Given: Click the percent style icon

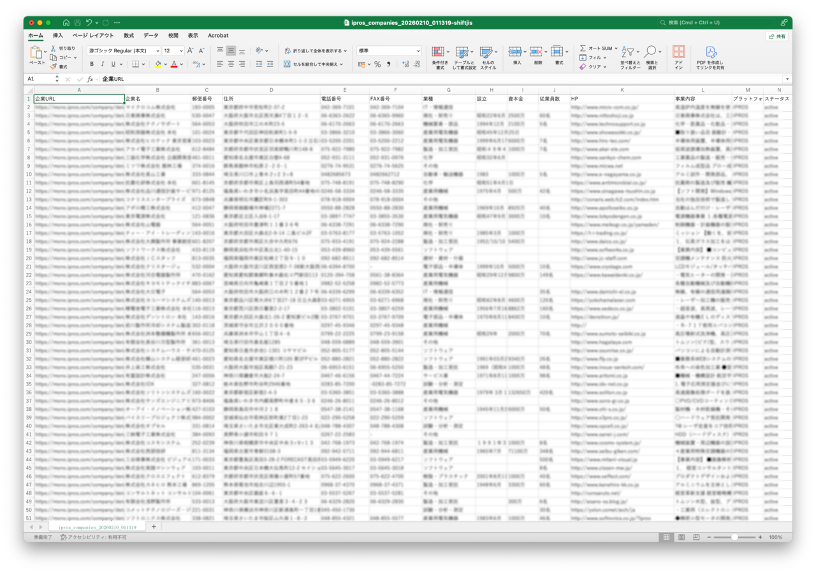Looking at the screenshot, I should [377, 64].
